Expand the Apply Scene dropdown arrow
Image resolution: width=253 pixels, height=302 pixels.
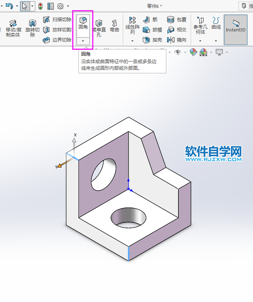tap(211, 52)
